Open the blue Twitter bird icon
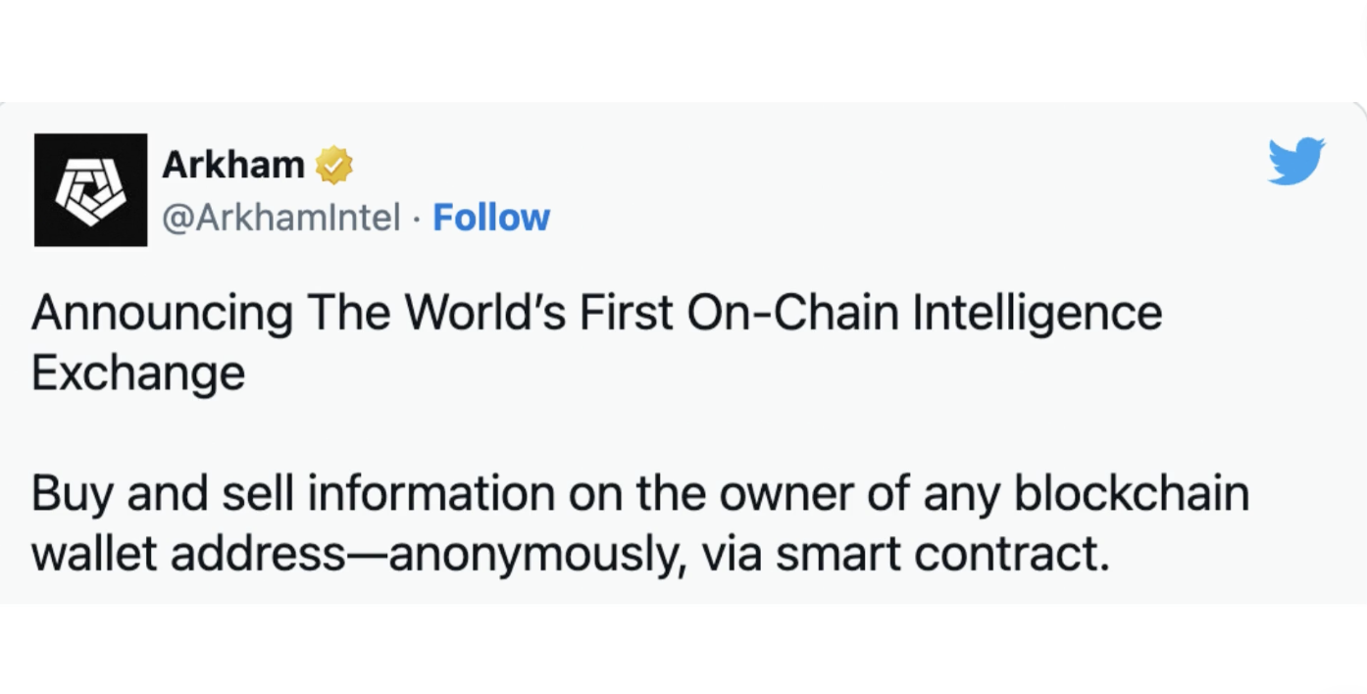The height and width of the screenshot is (694, 1367). (x=1296, y=162)
